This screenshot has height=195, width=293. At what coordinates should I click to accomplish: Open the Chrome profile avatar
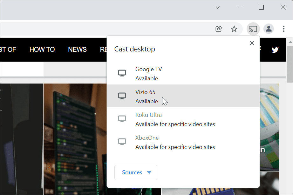[269, 29]
